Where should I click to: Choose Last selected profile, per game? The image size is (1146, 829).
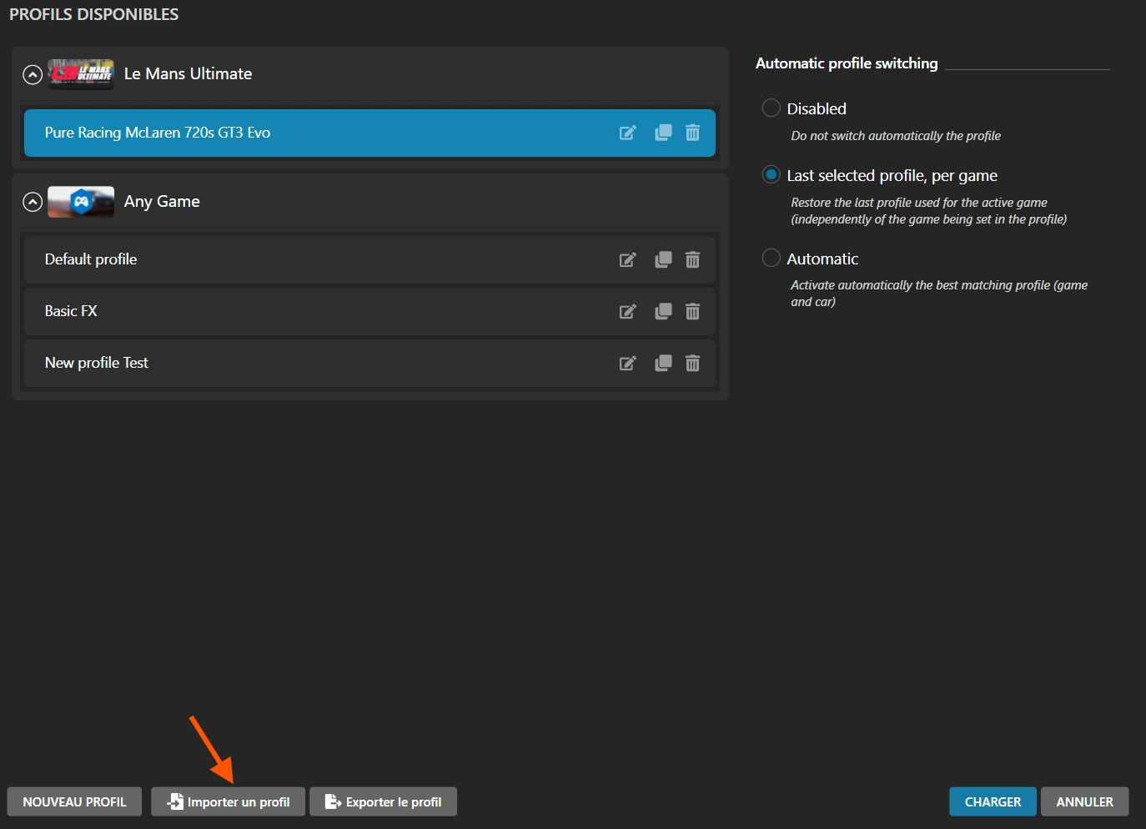click(x=772, y=175)
